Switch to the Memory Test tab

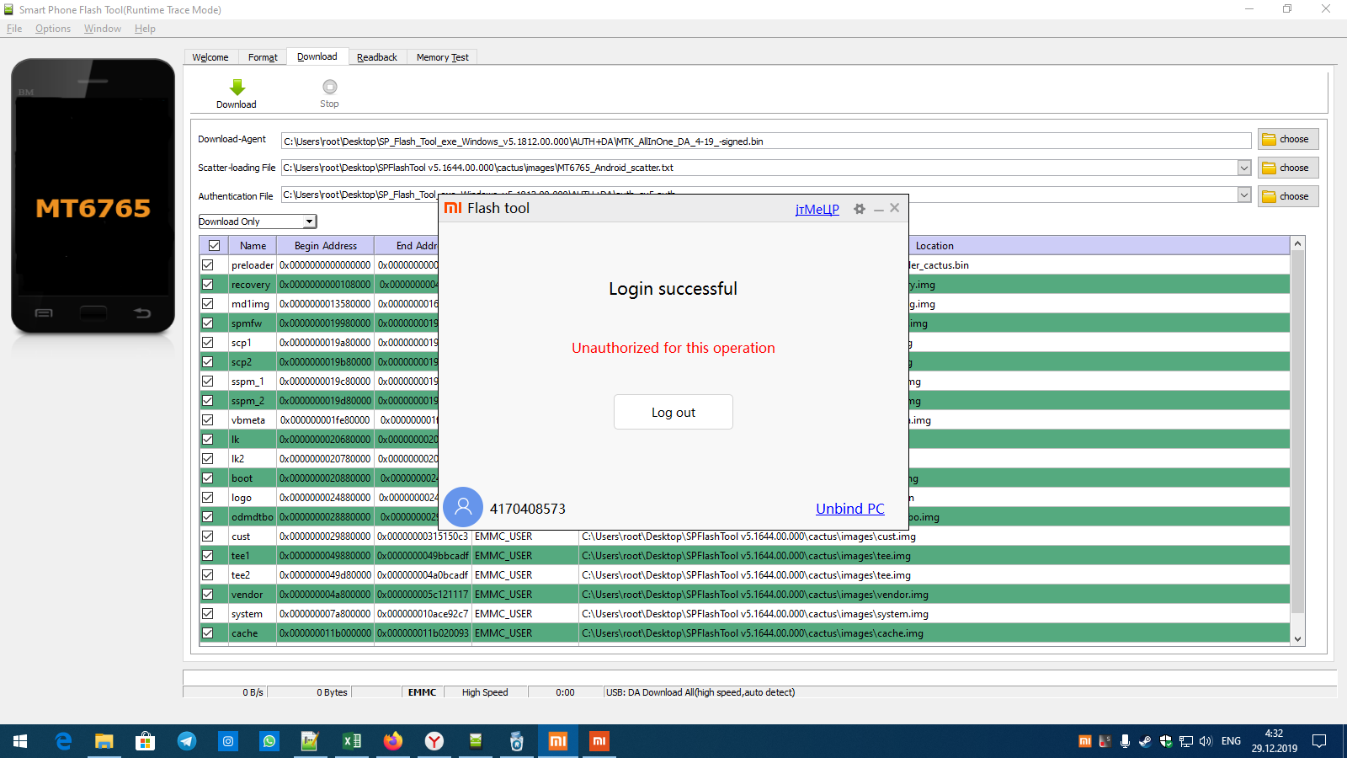[443, 57]
